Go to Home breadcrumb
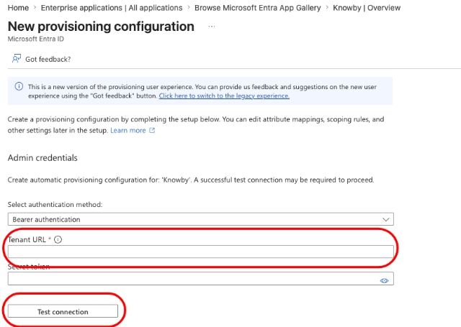 [18, 8]
